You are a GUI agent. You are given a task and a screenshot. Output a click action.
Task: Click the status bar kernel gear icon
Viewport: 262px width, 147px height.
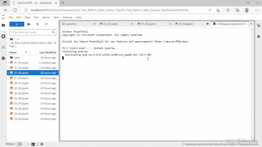tap(42, 144)
